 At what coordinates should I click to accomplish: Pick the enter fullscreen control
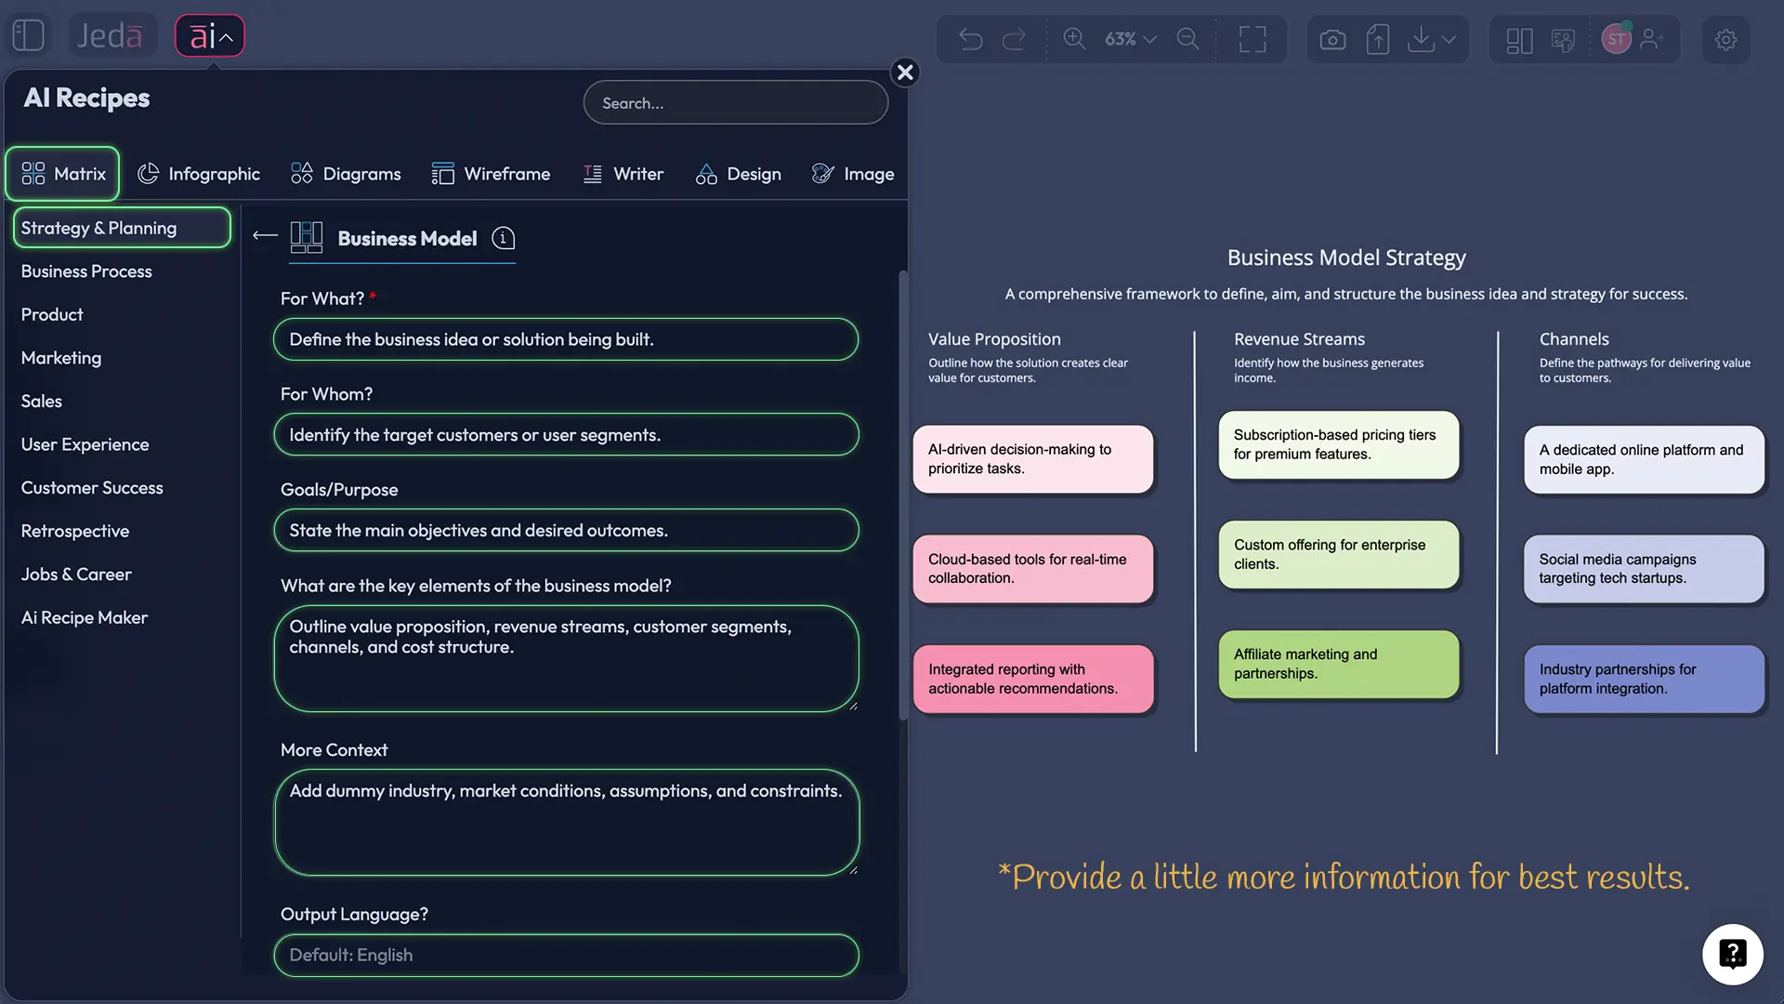pyautogui.click(x=1252, y=39)
